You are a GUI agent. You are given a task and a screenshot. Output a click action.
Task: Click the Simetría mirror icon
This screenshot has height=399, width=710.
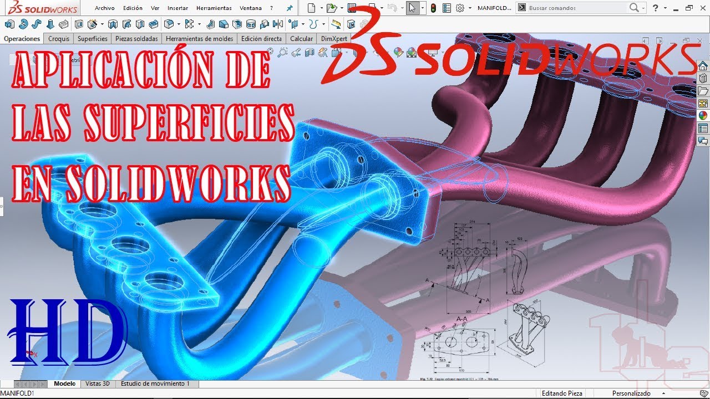point(277,24)
